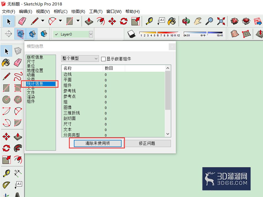Open the 工具(T) menu
Viewport: 263px width, 197px height.
pos(96,11)
